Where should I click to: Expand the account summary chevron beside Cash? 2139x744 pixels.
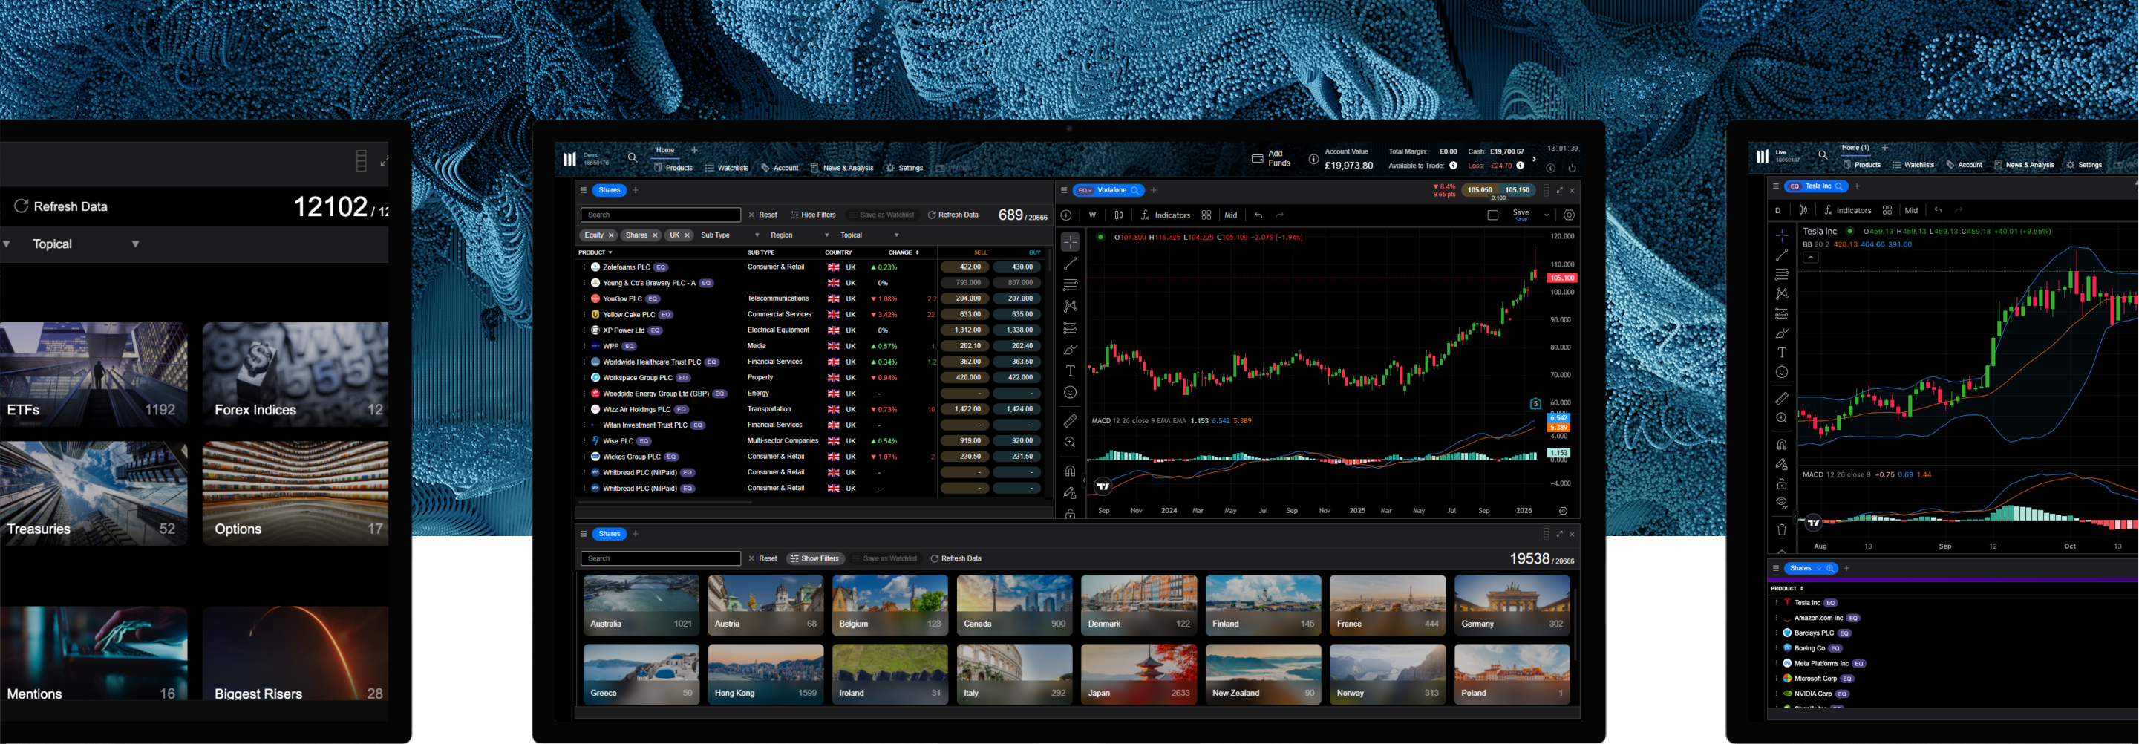pos(1534,159)
